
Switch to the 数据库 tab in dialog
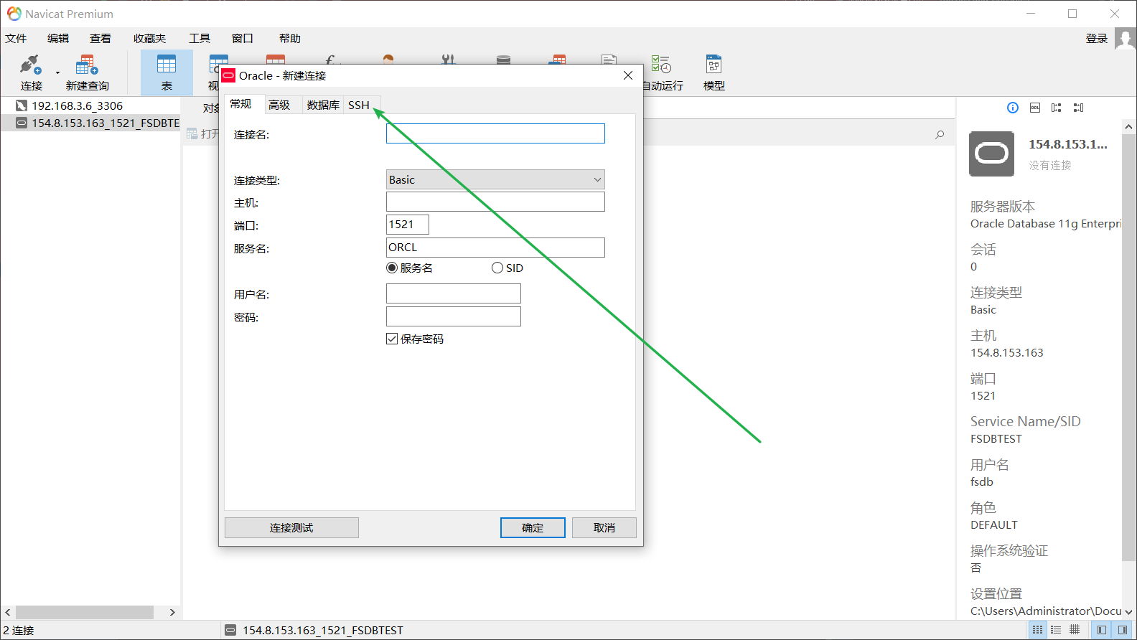(323, 105)
